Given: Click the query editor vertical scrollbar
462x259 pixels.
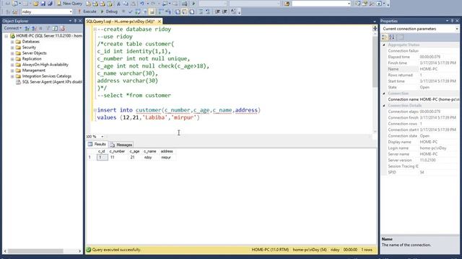Looking at the screenshot, I should coord(375,62).
